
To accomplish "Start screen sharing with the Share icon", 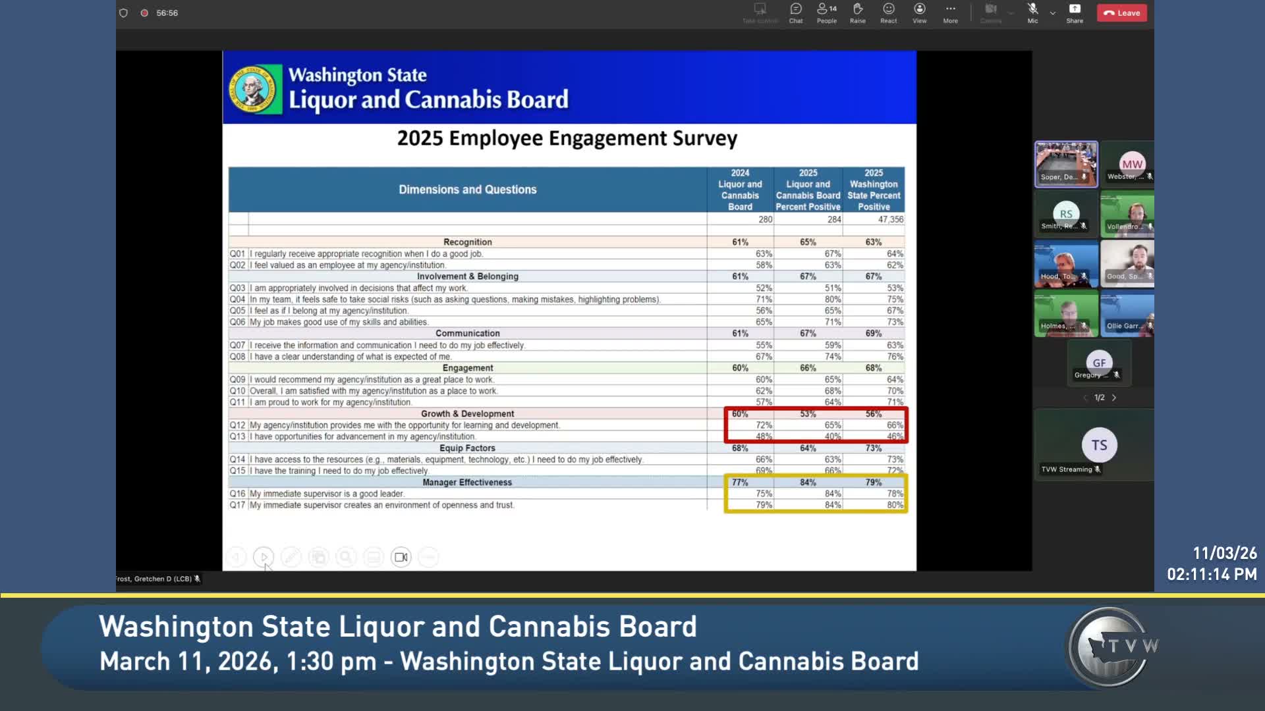I will (1074, 13).
